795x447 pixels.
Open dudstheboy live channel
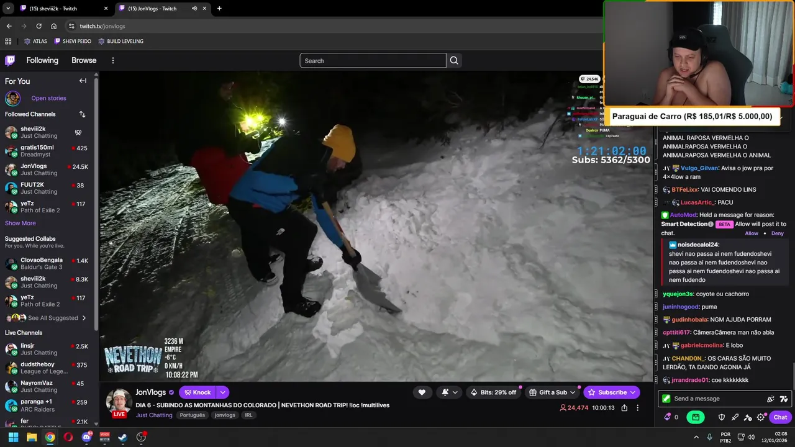(x=47, y=368)
